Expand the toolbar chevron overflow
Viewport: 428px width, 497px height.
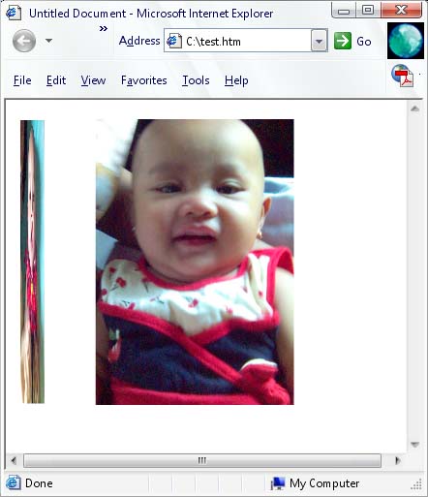pyautogui.click(x=104, y=29)
